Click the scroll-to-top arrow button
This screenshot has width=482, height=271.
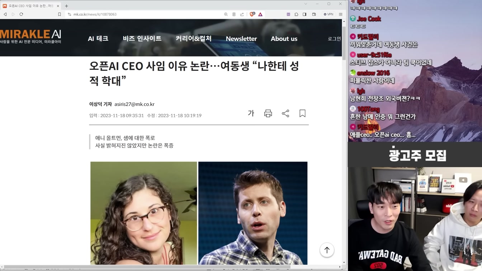click(x=327, y=250)
